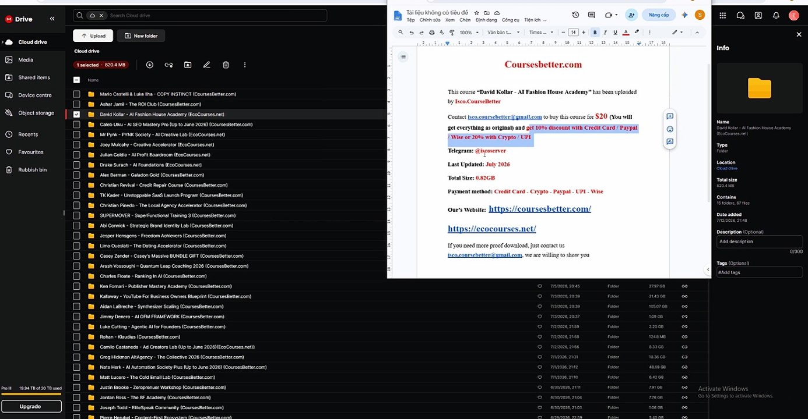Screen dimensions: 808x419
Task: Open paragraph style dropdown in Docs
Action: [x=503, y=33]
